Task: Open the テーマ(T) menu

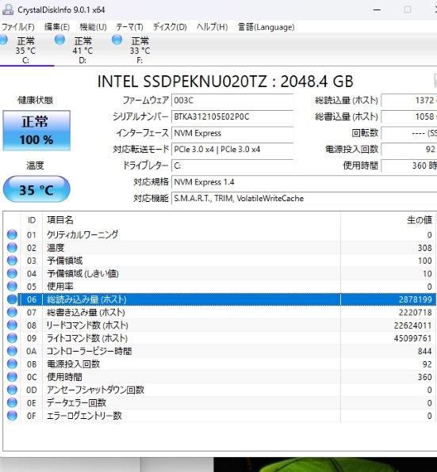Action: click(129, 27)
